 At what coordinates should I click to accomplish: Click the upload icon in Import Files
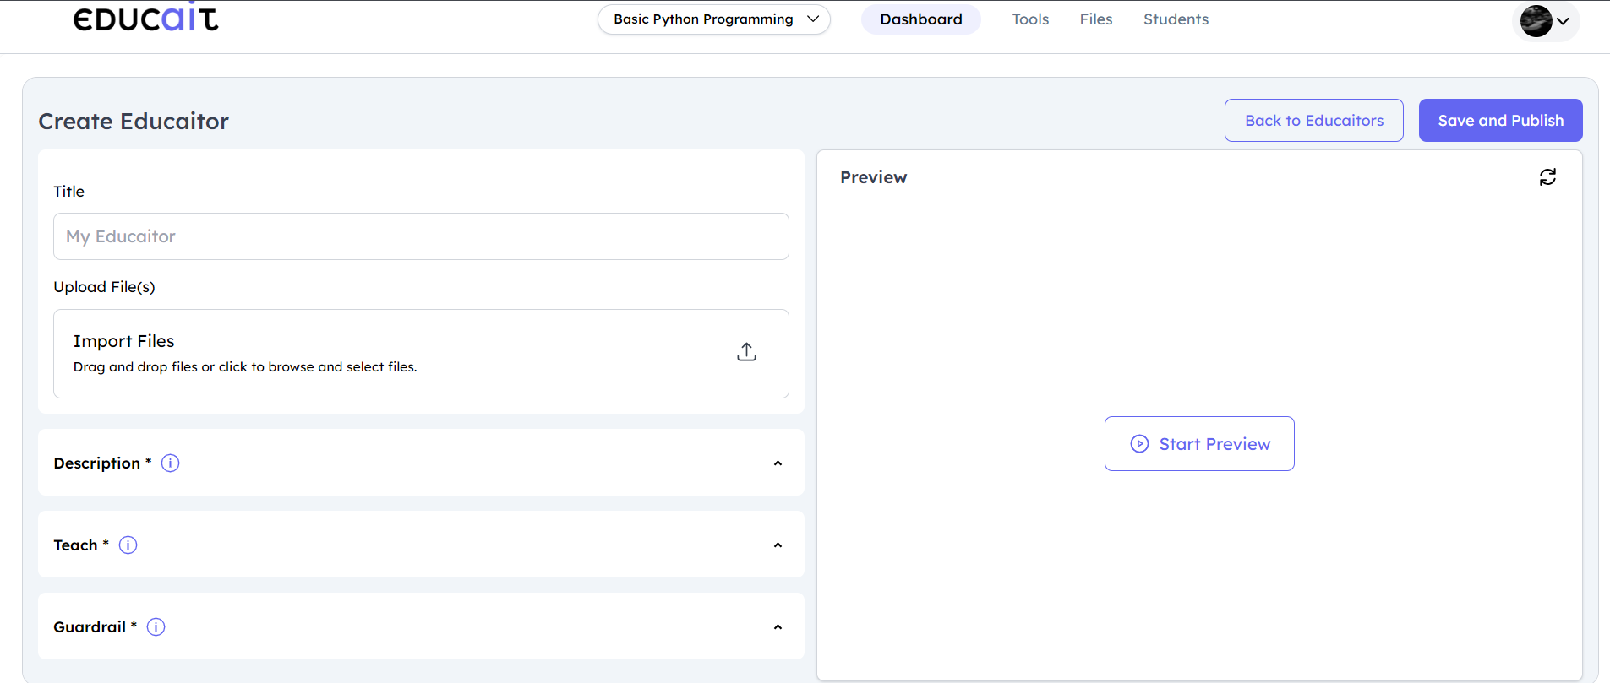(746, 352)
